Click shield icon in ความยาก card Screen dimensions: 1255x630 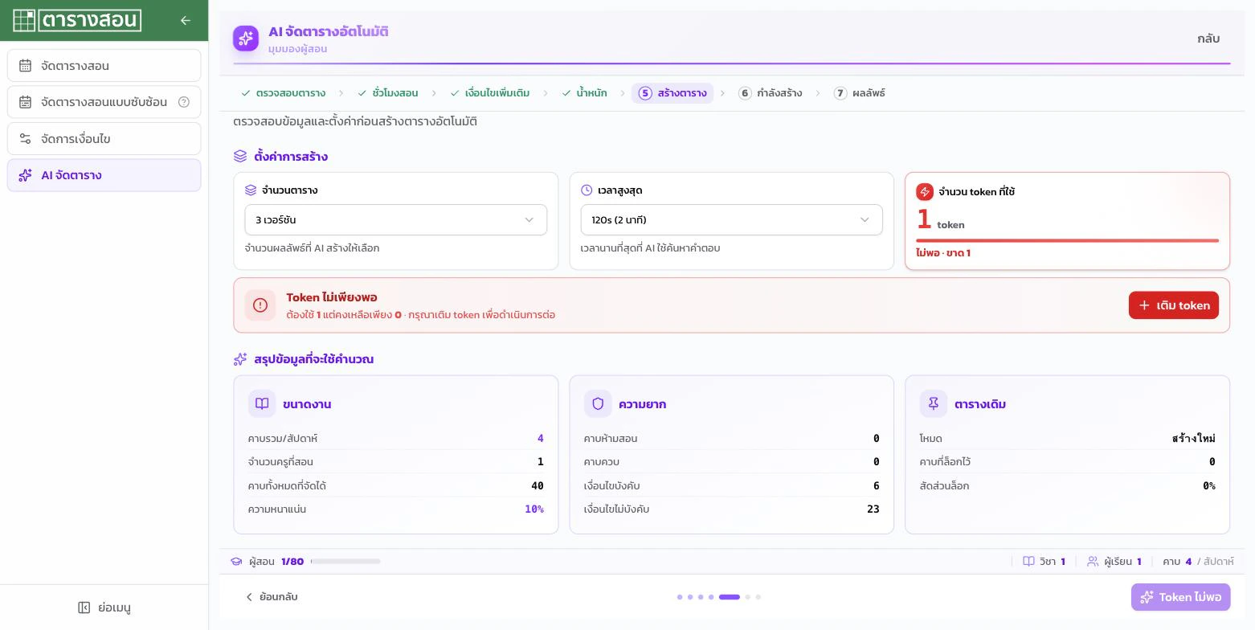click(598, 403)
